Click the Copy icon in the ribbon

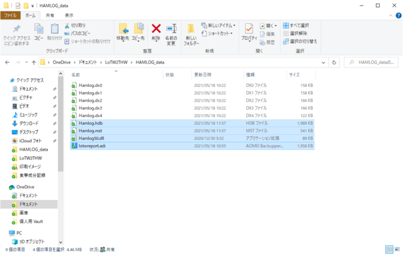39,32
